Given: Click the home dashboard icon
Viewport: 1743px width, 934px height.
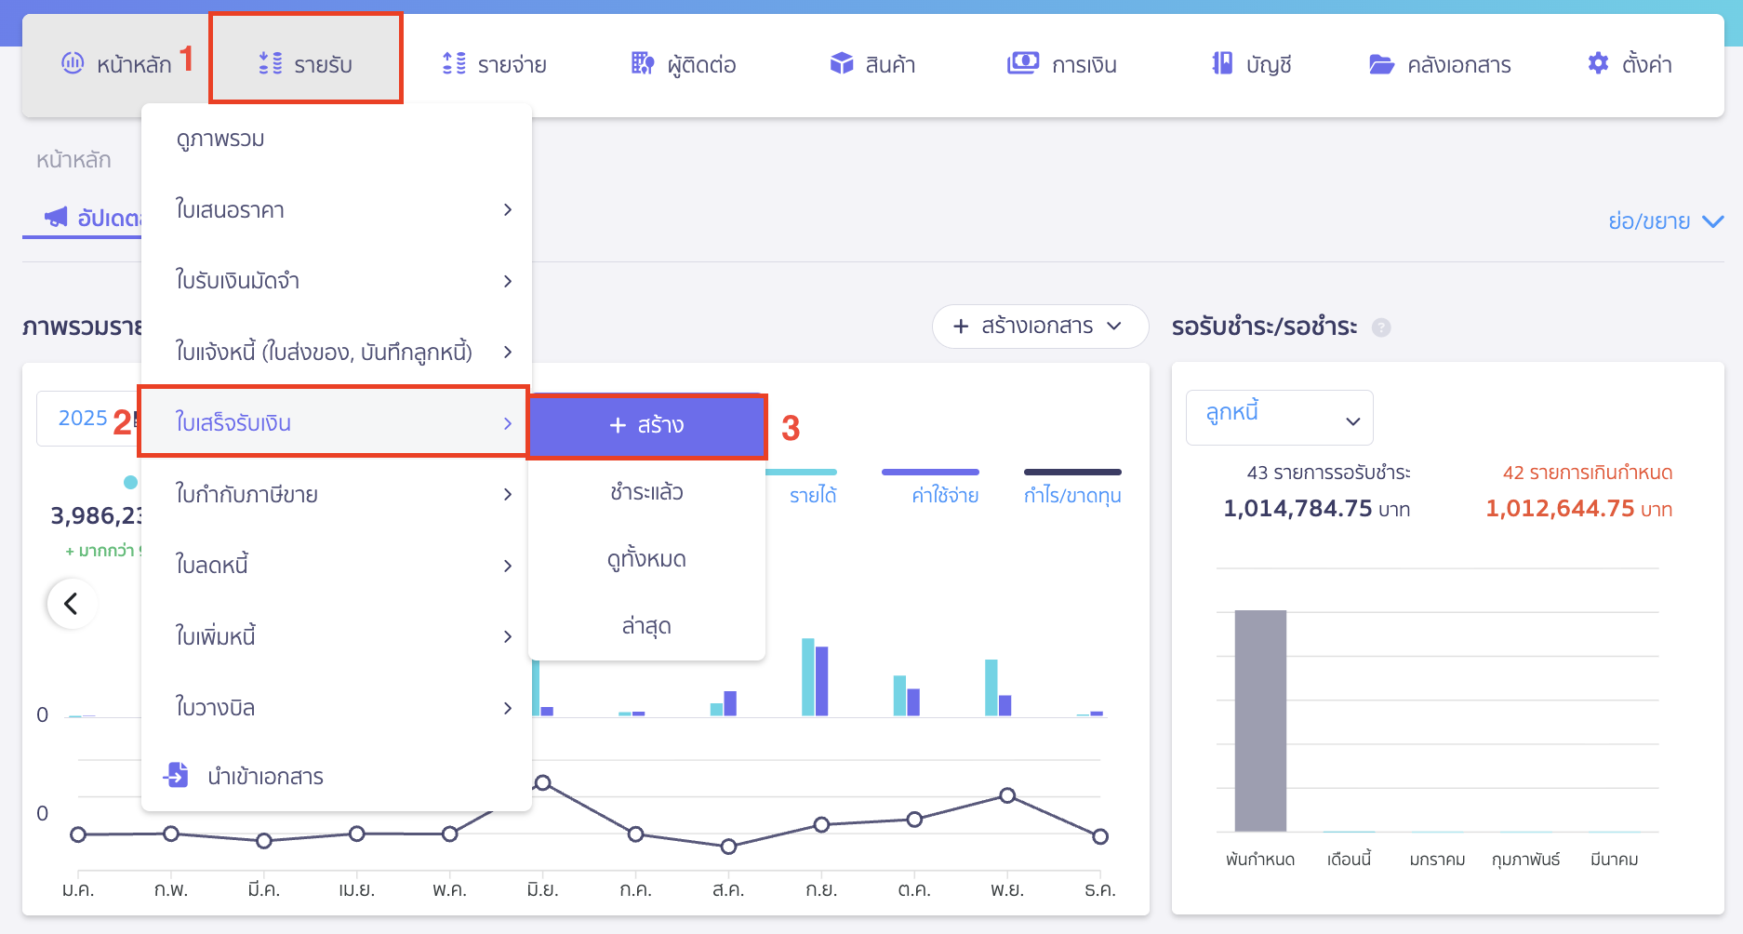Looking at the screenshot, I should click(73, 63).
